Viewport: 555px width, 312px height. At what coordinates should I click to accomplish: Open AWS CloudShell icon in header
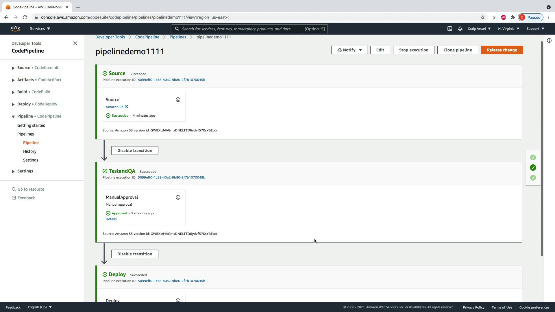coord(450,29)
